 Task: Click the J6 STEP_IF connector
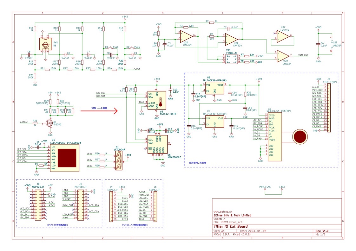point(329,108)
